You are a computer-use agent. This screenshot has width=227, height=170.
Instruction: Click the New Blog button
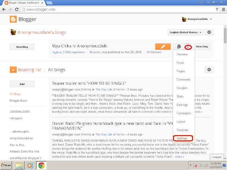[x=22, y=47]
